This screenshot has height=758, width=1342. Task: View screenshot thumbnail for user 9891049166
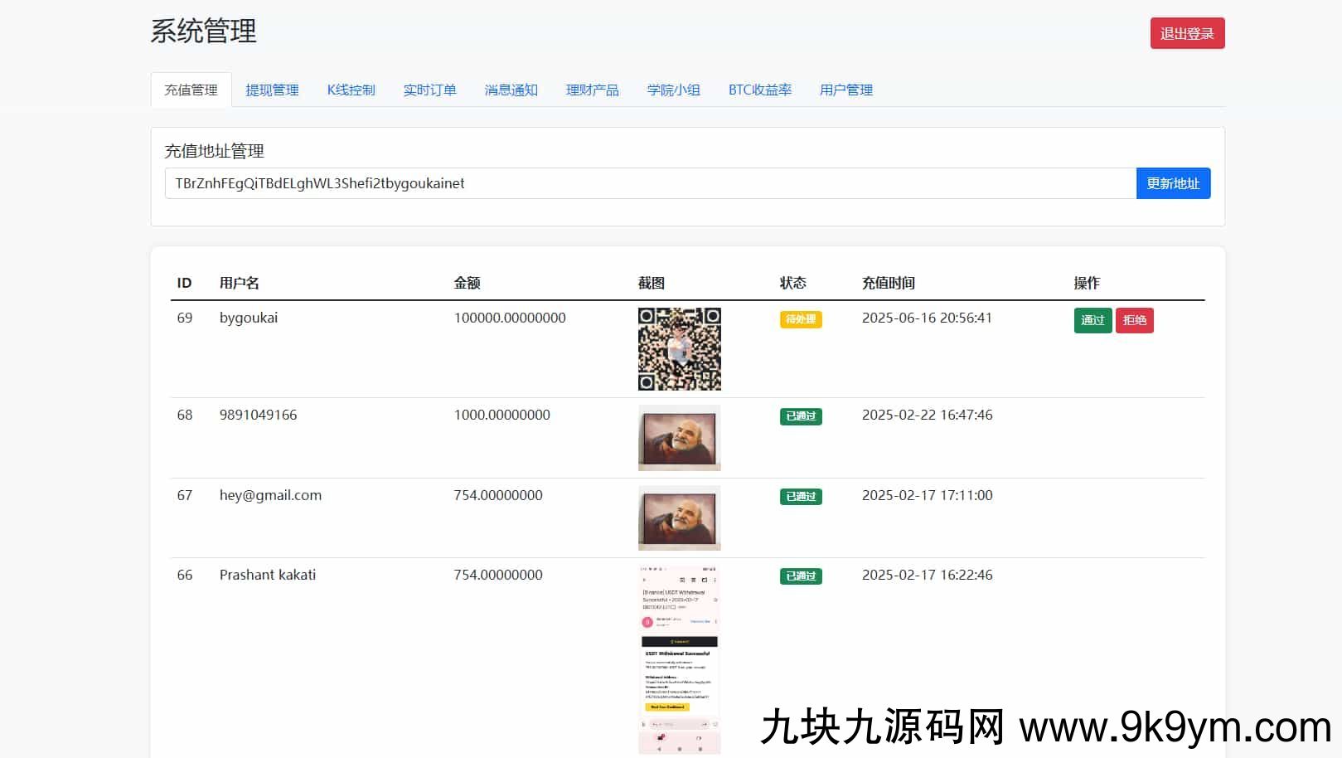pyautogui.click(x=679, y=438)
